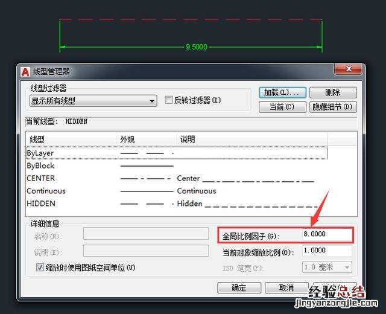Click the AutoCAD logo icon in dialog title bar
386x314 pixels.
tap(25, 72)
